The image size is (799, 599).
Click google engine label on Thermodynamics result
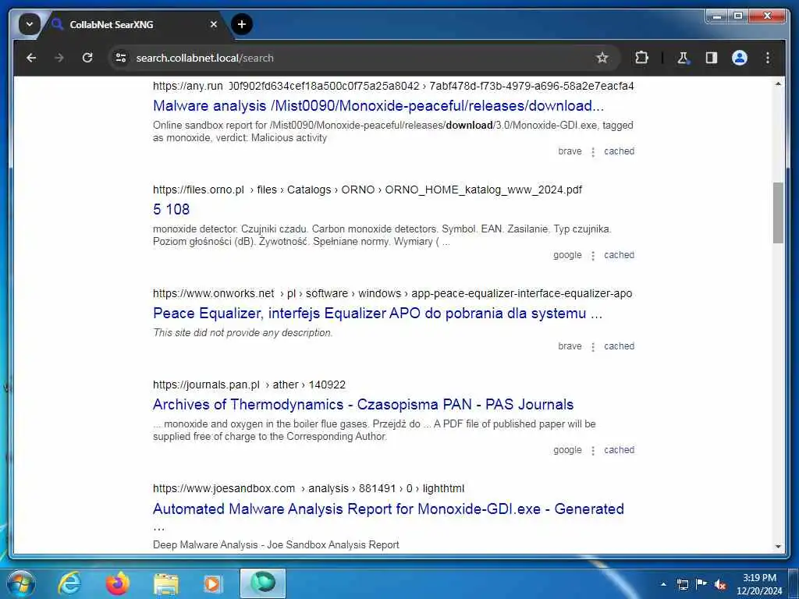click(x=568, y=450)
